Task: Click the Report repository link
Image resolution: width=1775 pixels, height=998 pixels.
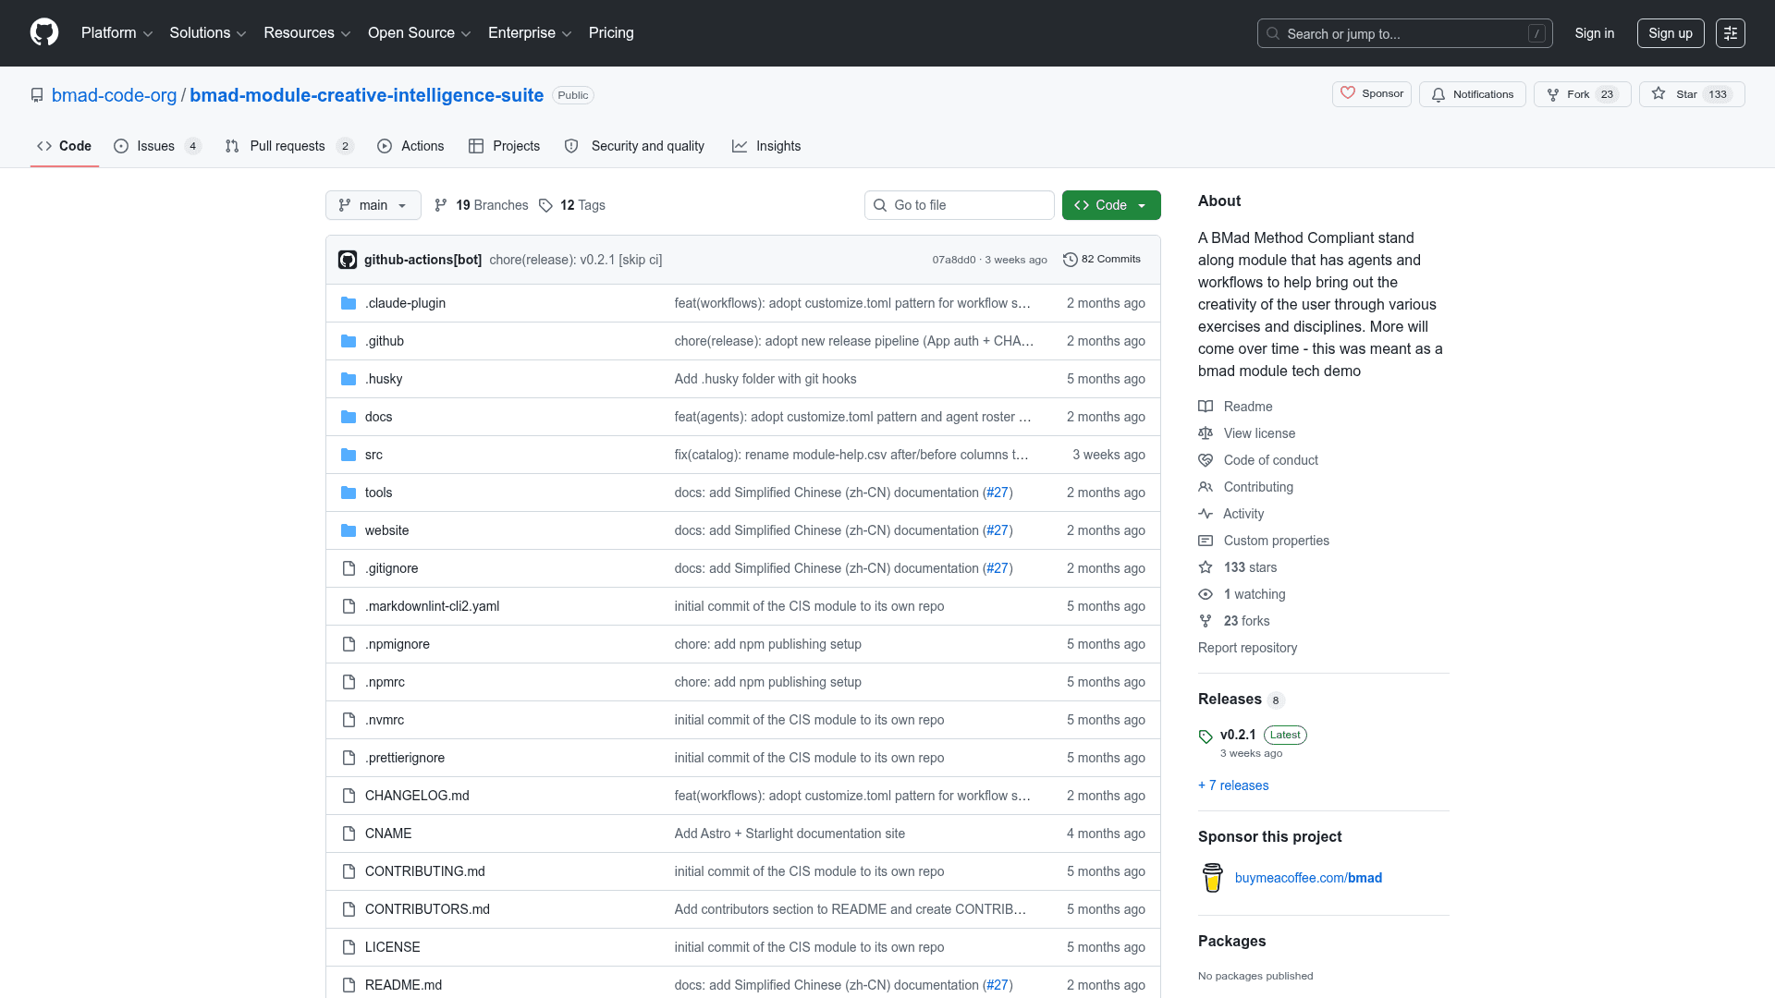Action: pos(1247,648)
